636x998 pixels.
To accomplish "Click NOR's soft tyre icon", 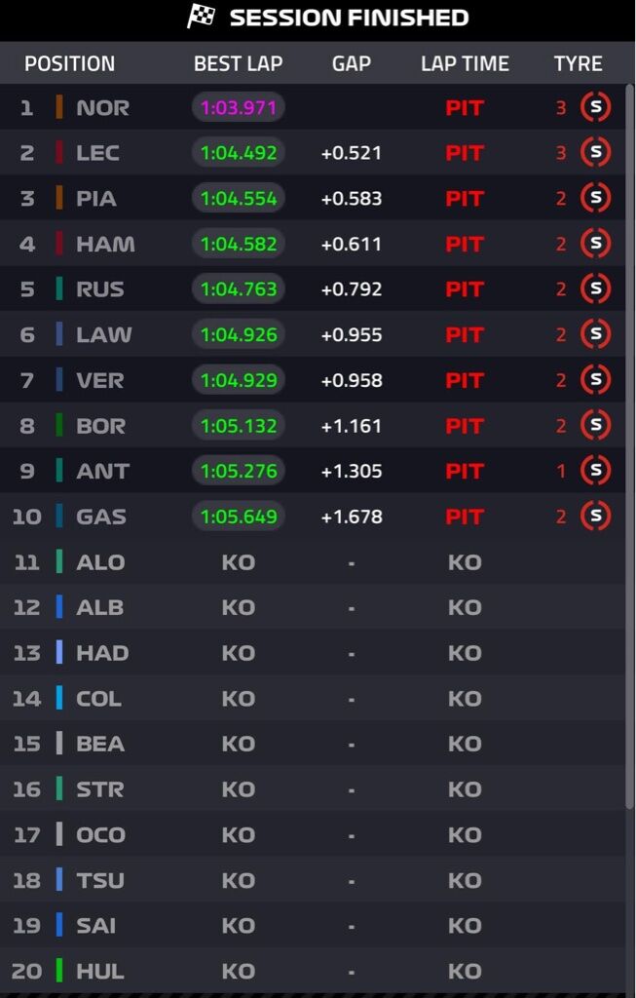I will tap(595, 107).
